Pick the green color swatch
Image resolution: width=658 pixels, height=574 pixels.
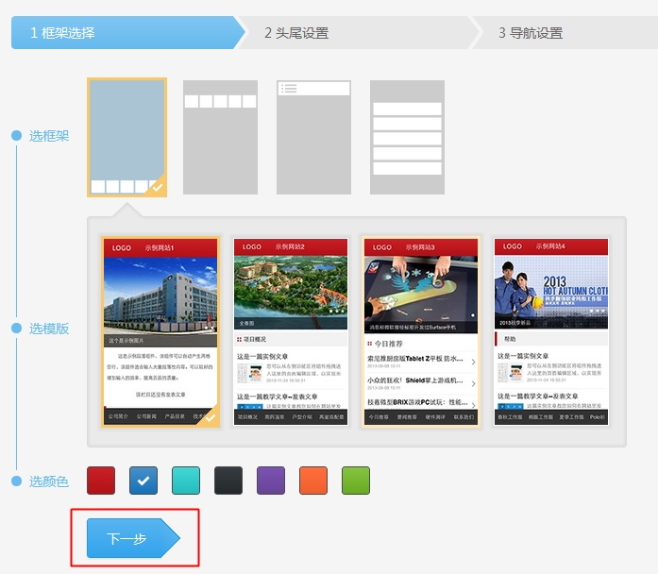(x=356, y=481)
